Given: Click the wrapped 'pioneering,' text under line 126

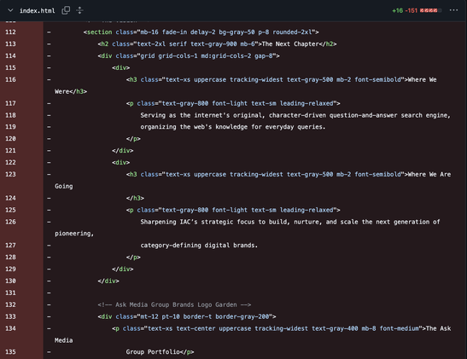Looking at the screenshot, I should click(x=74, y=234).
